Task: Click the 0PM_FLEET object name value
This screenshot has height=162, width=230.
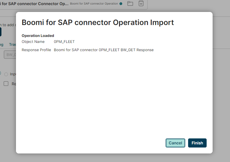Action: (x=64, y=42)
